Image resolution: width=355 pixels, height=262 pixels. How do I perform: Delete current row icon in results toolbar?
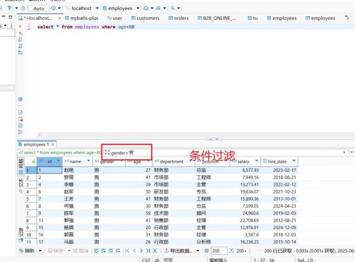[x=118, y=251]
